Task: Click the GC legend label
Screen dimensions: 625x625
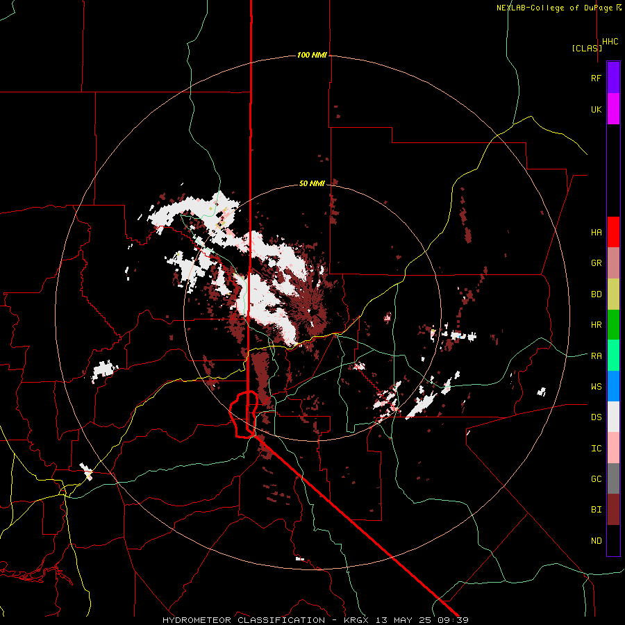Action: coord(596,478)
